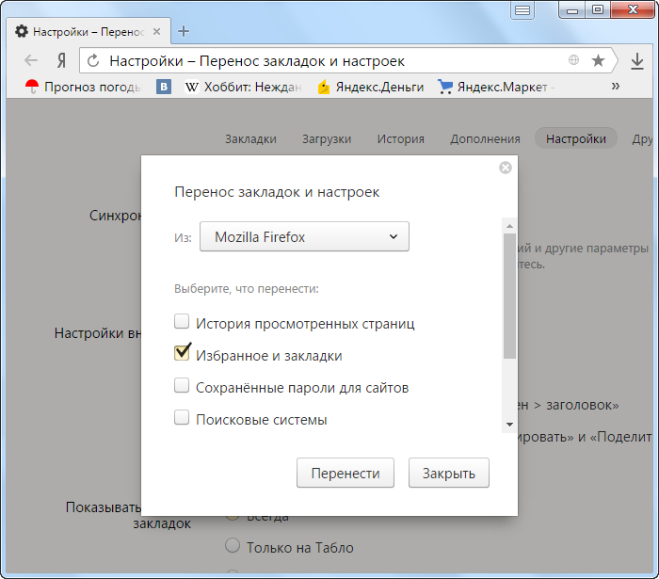Uncheck Избранное и закладки
Image resolution: width=659 pixels, height=579 pixels.
click(182, 353)
